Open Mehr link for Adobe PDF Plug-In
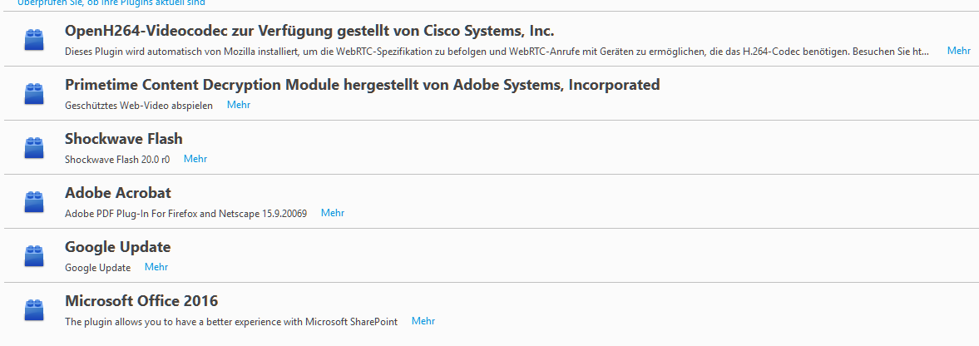 (x=333, y=213)
